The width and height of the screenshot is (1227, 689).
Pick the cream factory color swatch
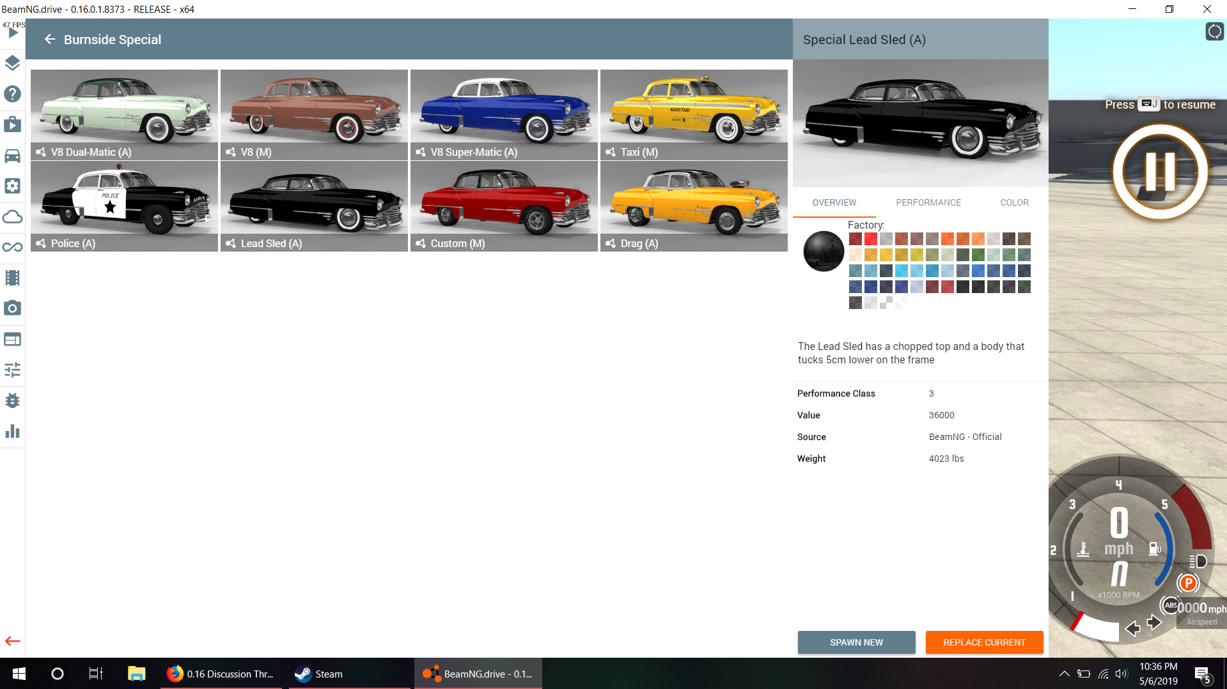(856, 255)
